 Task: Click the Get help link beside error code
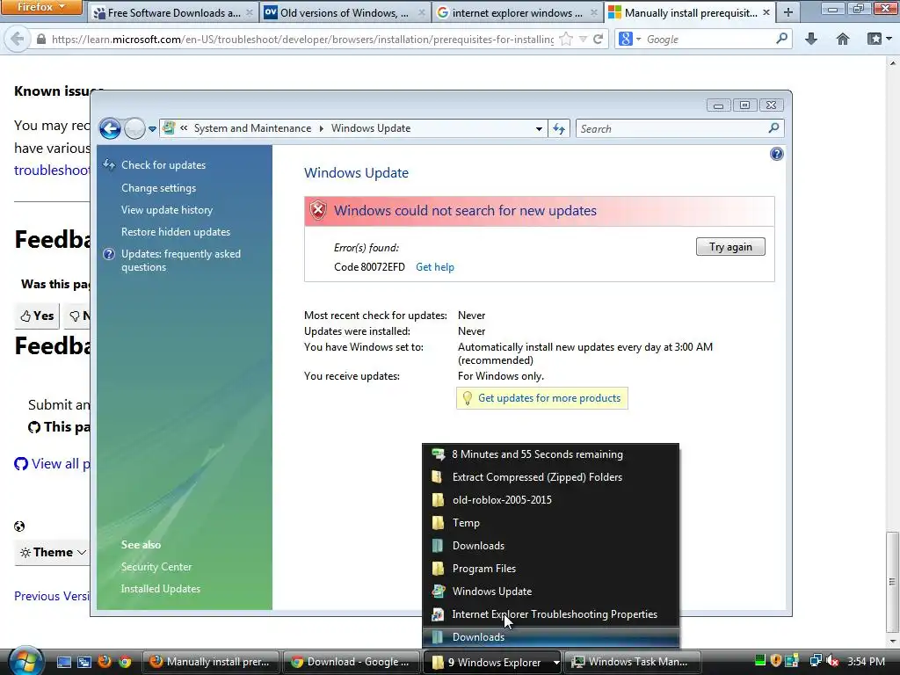tap(434, 267)
